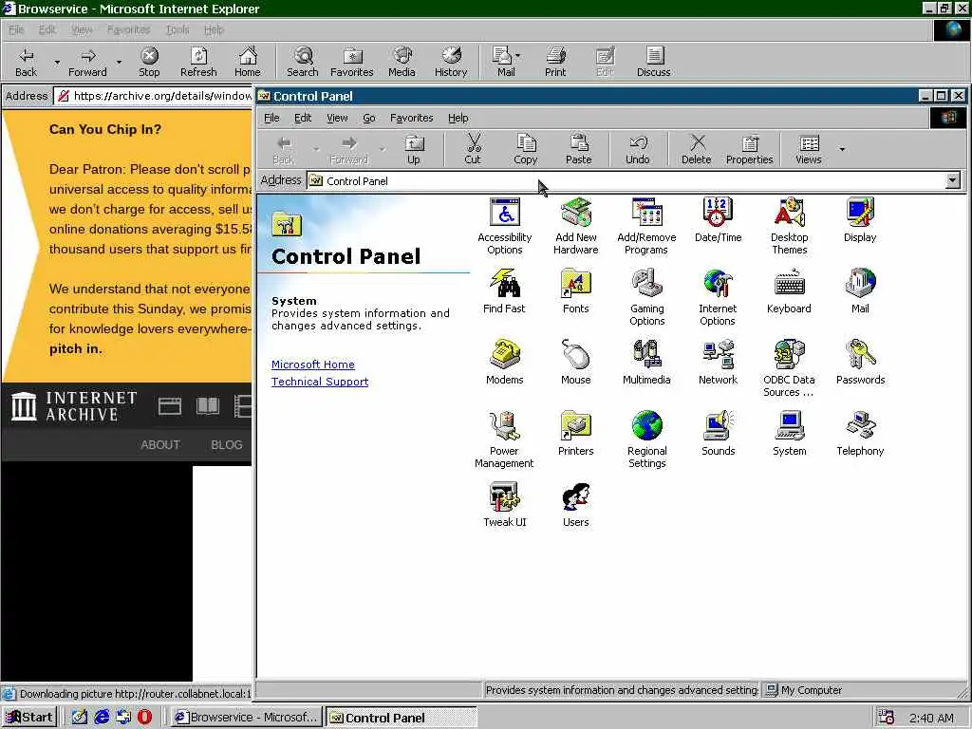Expand Internet Explorer Forward history arrow
This screenshot has height=729, width=972.
(x=119, y=63)
